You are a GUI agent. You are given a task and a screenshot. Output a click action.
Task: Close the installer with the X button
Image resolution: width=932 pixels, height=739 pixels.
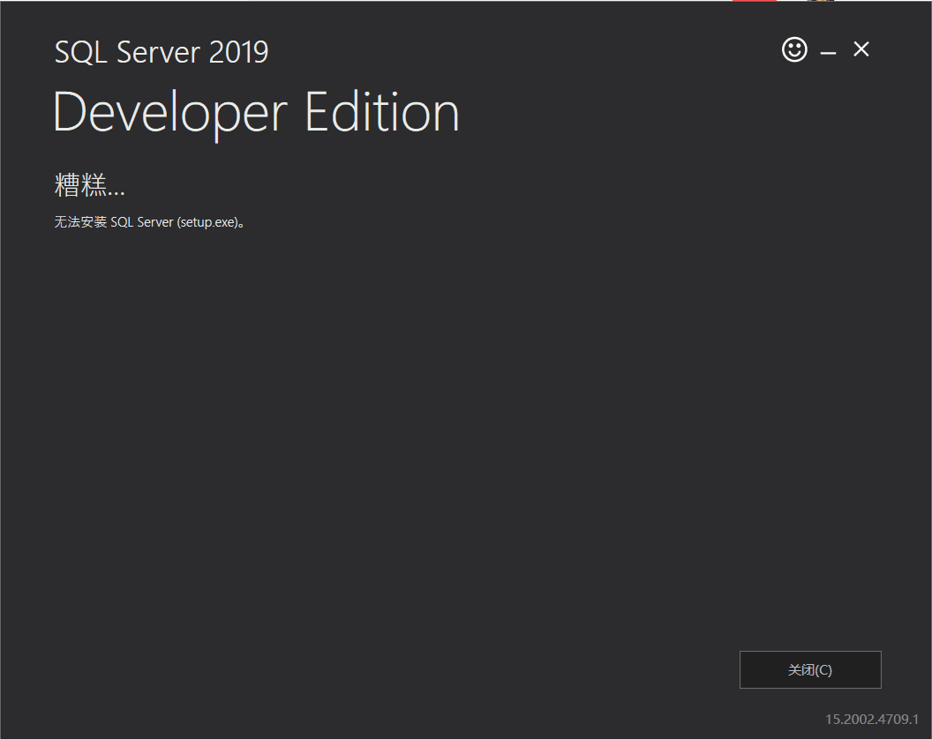tap(861, 49)
